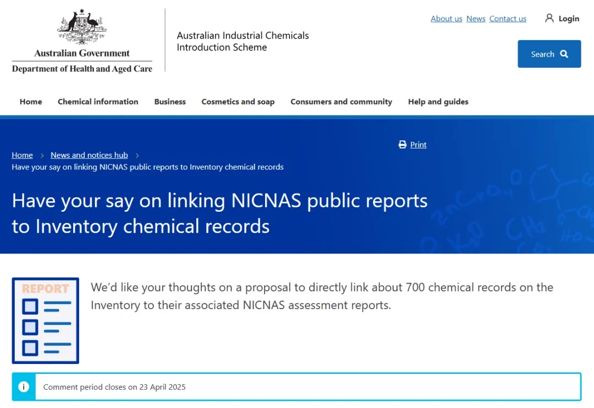The height and width of the screenshot is (408, 594).
Task: Click the chevron after the breadcrumb Home link
Action: pos(42,156)
